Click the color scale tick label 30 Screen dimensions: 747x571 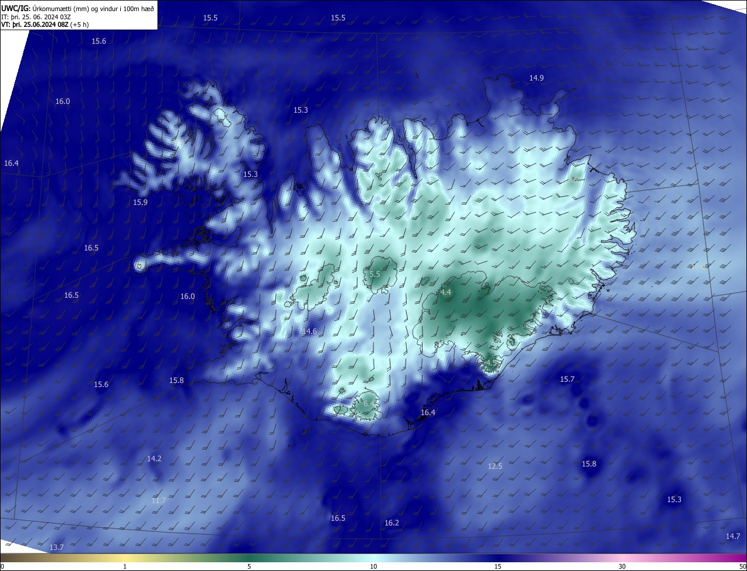coord(622,566)
